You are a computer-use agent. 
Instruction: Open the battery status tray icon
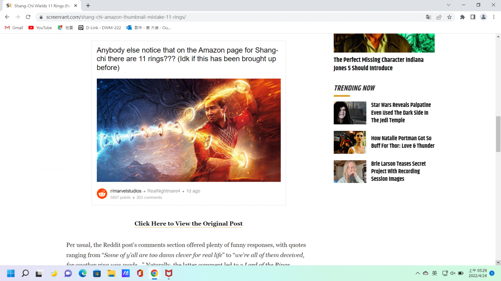point(461,273)
